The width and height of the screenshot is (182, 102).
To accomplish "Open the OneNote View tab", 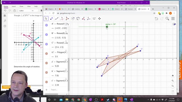I will click(x=29, y=6).
